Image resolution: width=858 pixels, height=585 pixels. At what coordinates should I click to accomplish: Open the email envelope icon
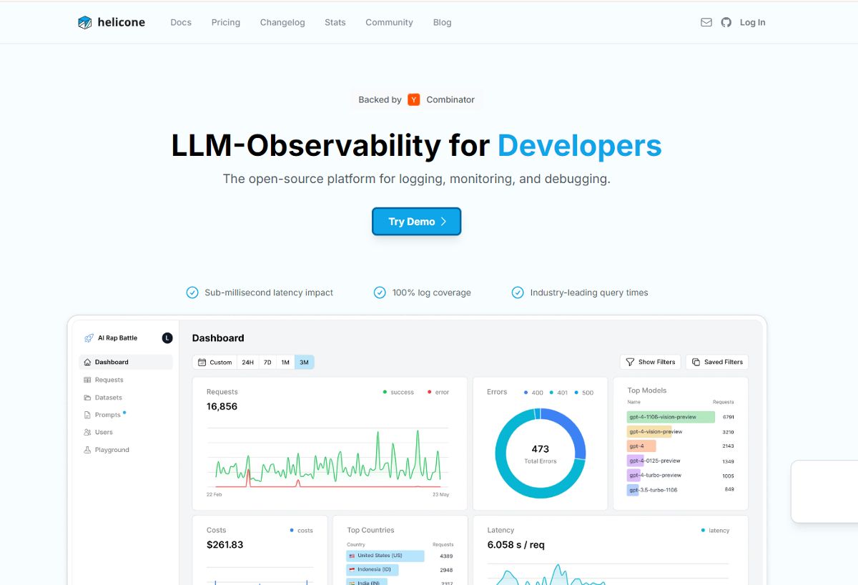pos(706,22)
